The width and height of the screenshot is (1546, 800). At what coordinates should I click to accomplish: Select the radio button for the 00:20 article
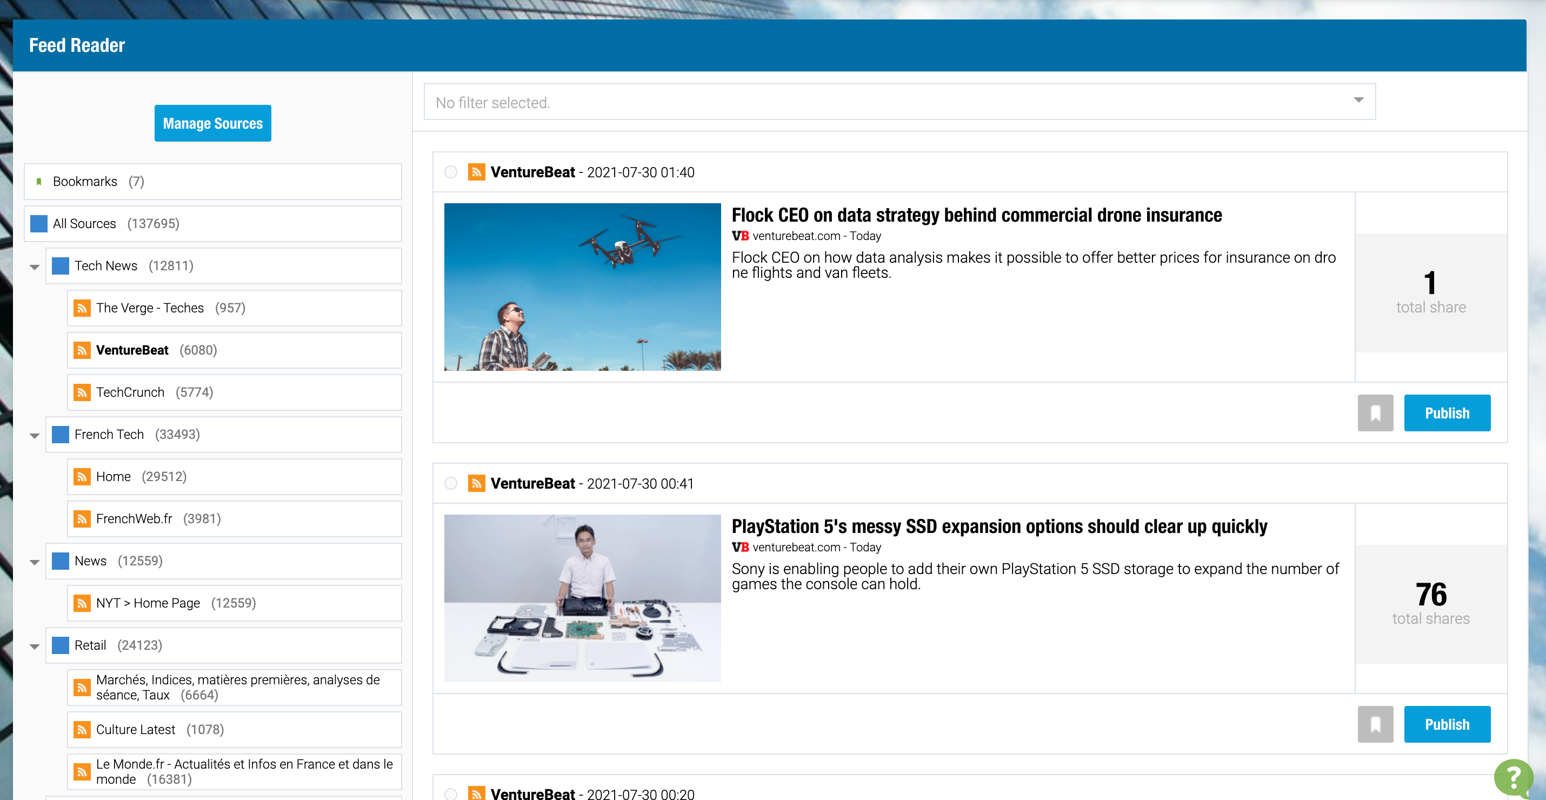point(451,794)
